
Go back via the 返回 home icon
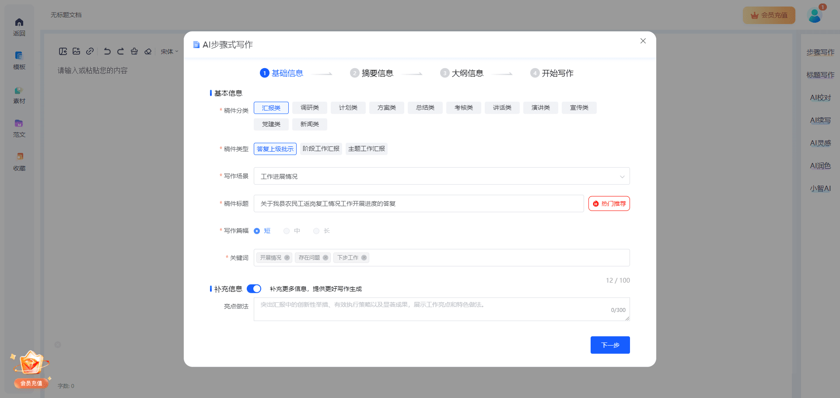19,22
